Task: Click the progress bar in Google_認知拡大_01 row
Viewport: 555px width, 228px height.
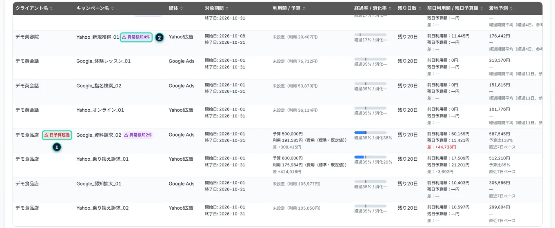Action: [x=370, y=182]
